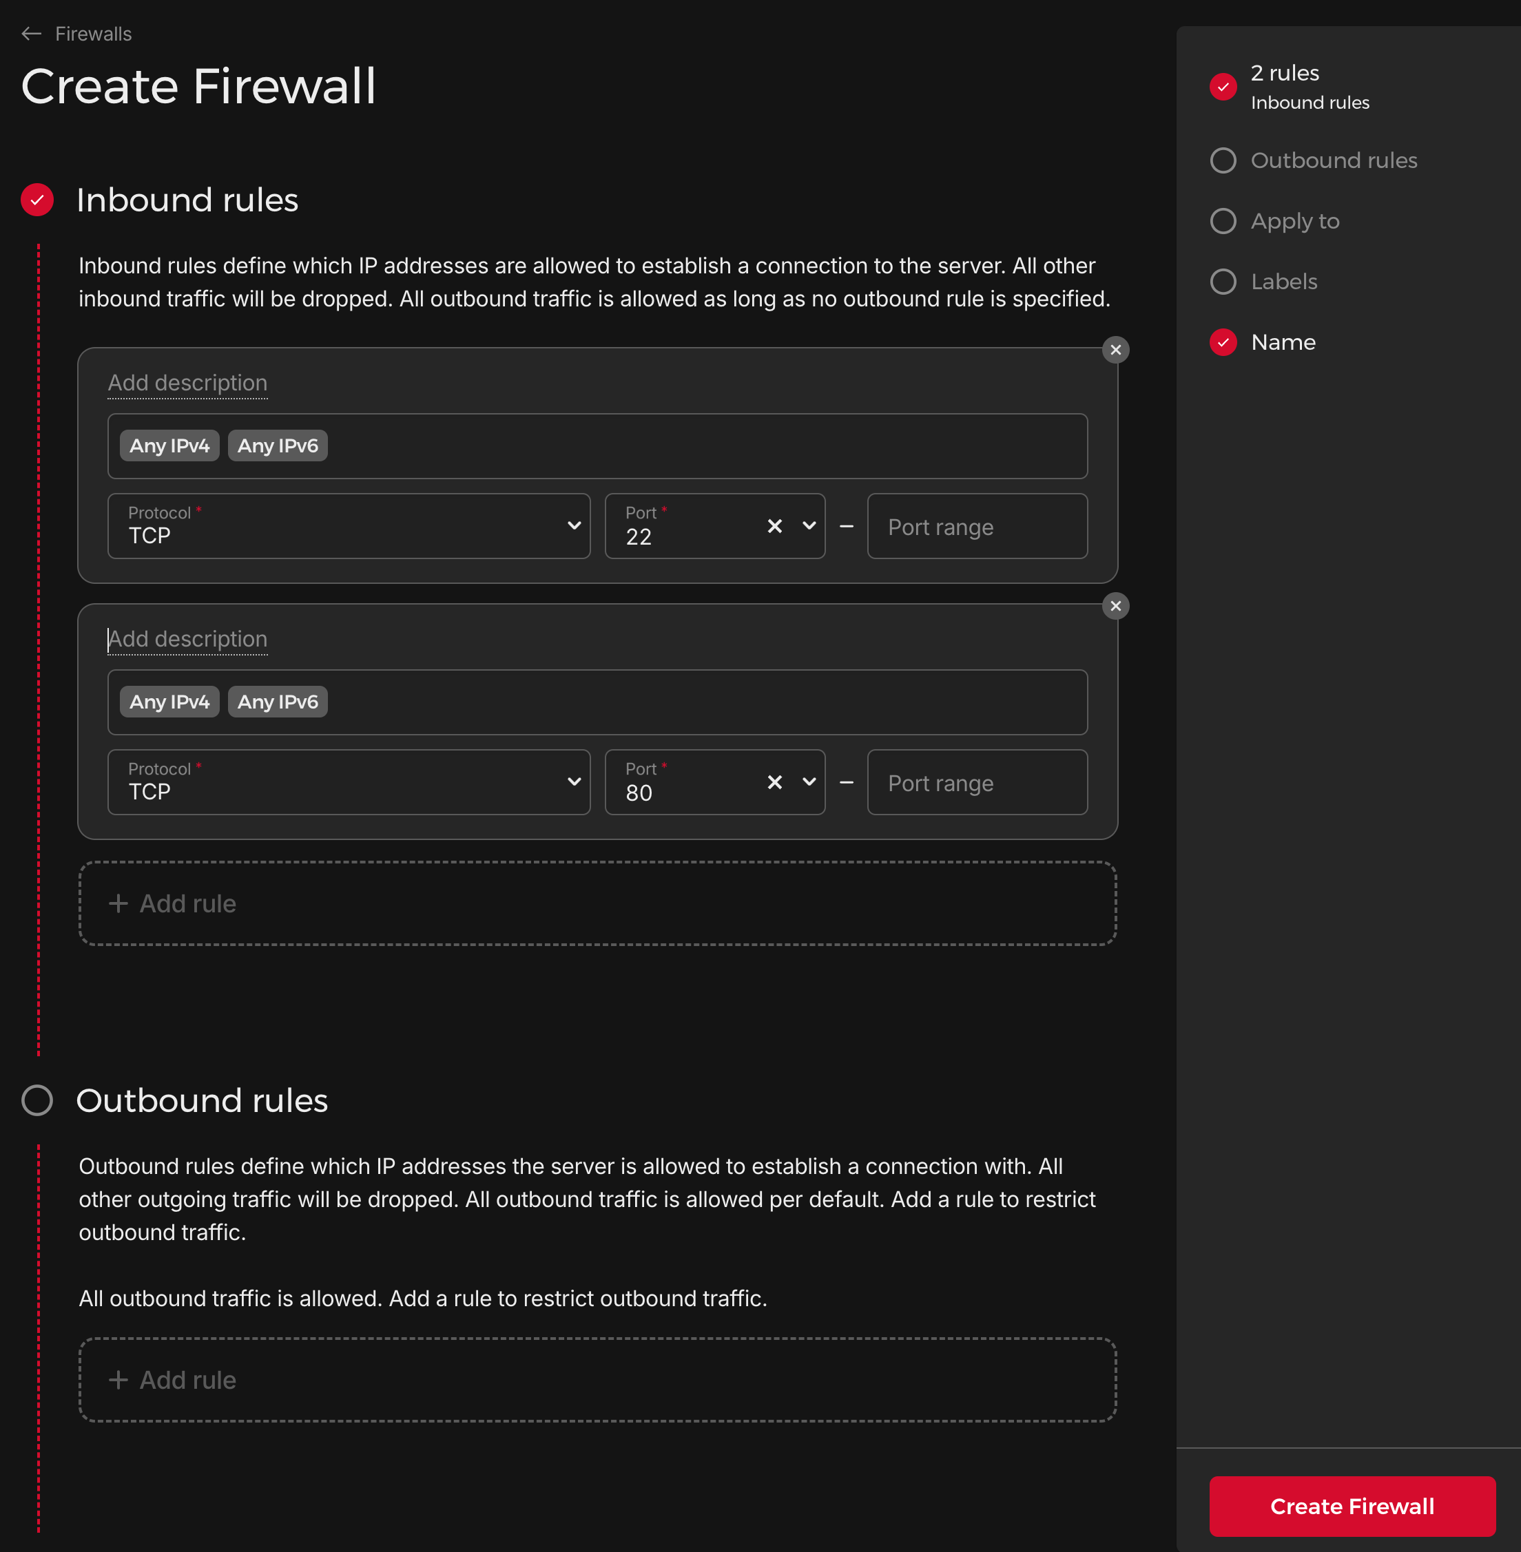Clear the port 22 value
Image resolution: width=1521 pixels, height=1552 pixels.
point(774,526)
